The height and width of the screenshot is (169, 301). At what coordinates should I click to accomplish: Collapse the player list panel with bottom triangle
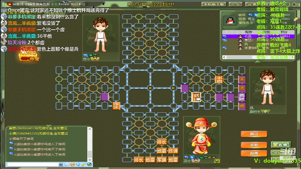[257, 62]
